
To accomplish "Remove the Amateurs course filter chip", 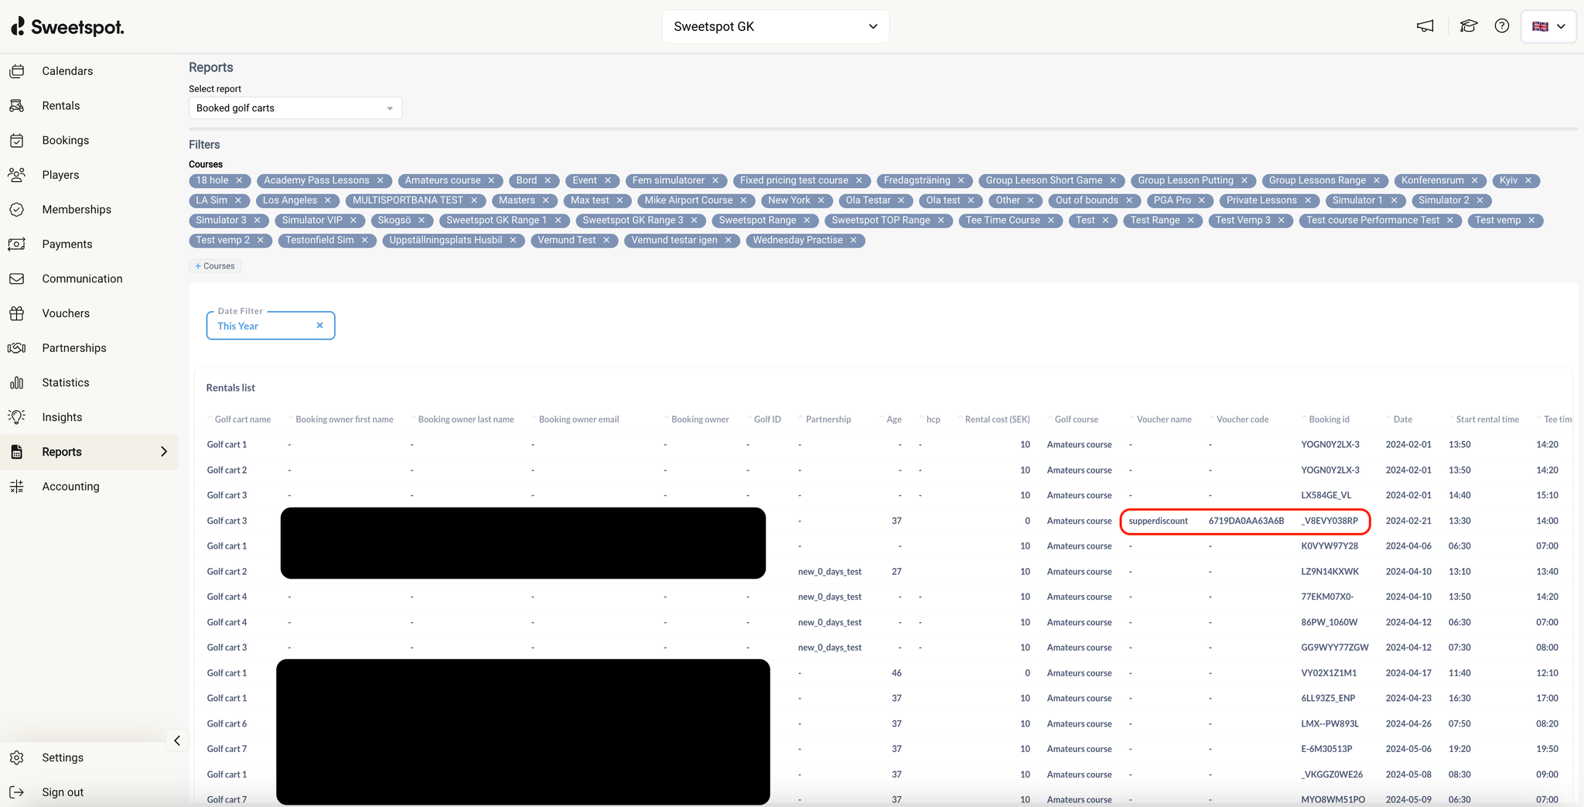I will pos(491,180).
